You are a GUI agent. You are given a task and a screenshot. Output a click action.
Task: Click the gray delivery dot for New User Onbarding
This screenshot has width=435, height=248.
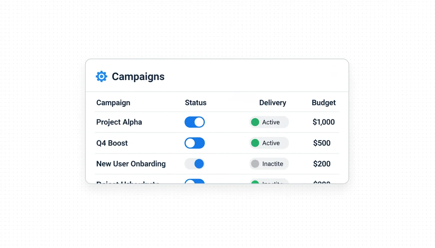pos(255,164)
